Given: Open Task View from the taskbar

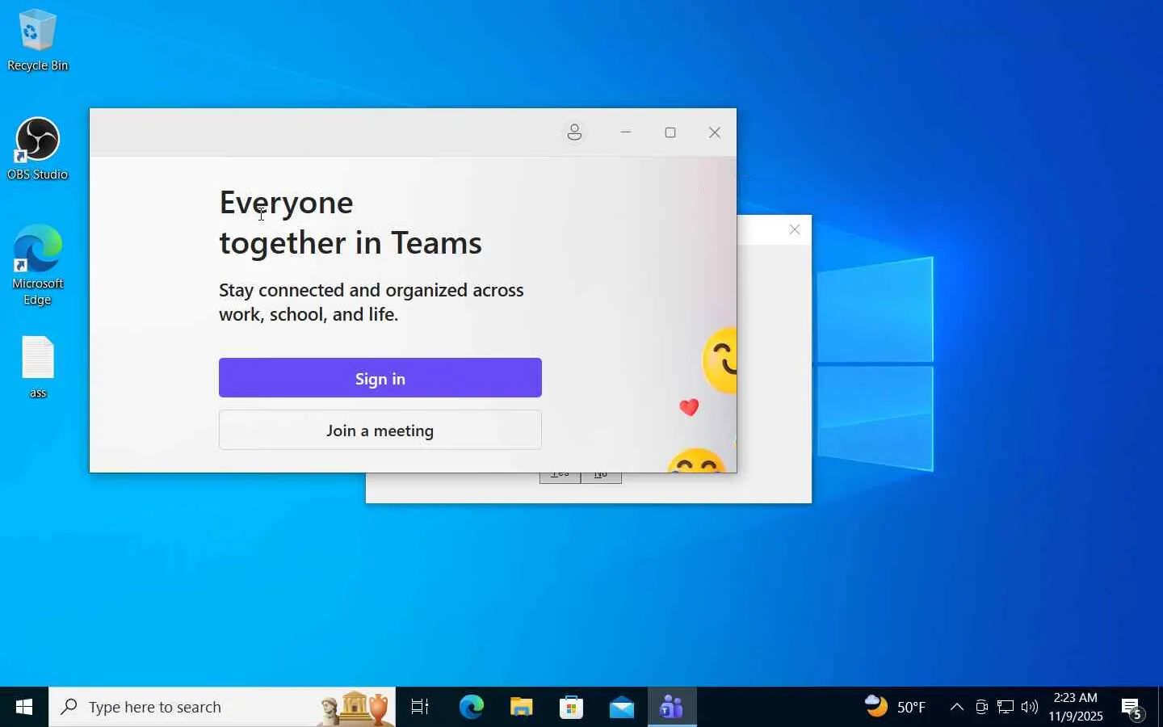Looking at the screenshot, I should pyautogui.click(x=421, y=708).
